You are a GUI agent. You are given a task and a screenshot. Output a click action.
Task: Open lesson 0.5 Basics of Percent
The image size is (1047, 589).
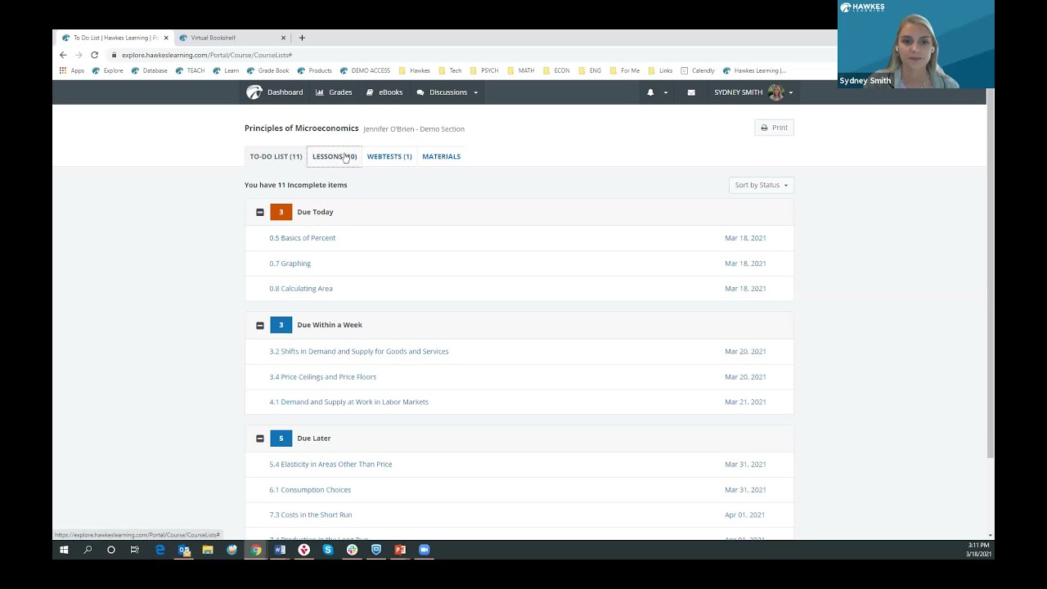[303, 238]
